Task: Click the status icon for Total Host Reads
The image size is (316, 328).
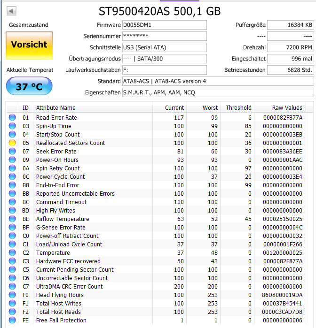Action: 12,312
